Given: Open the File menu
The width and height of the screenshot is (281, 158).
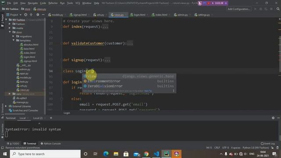Looking at the screenshot, I should coord(9,3).
